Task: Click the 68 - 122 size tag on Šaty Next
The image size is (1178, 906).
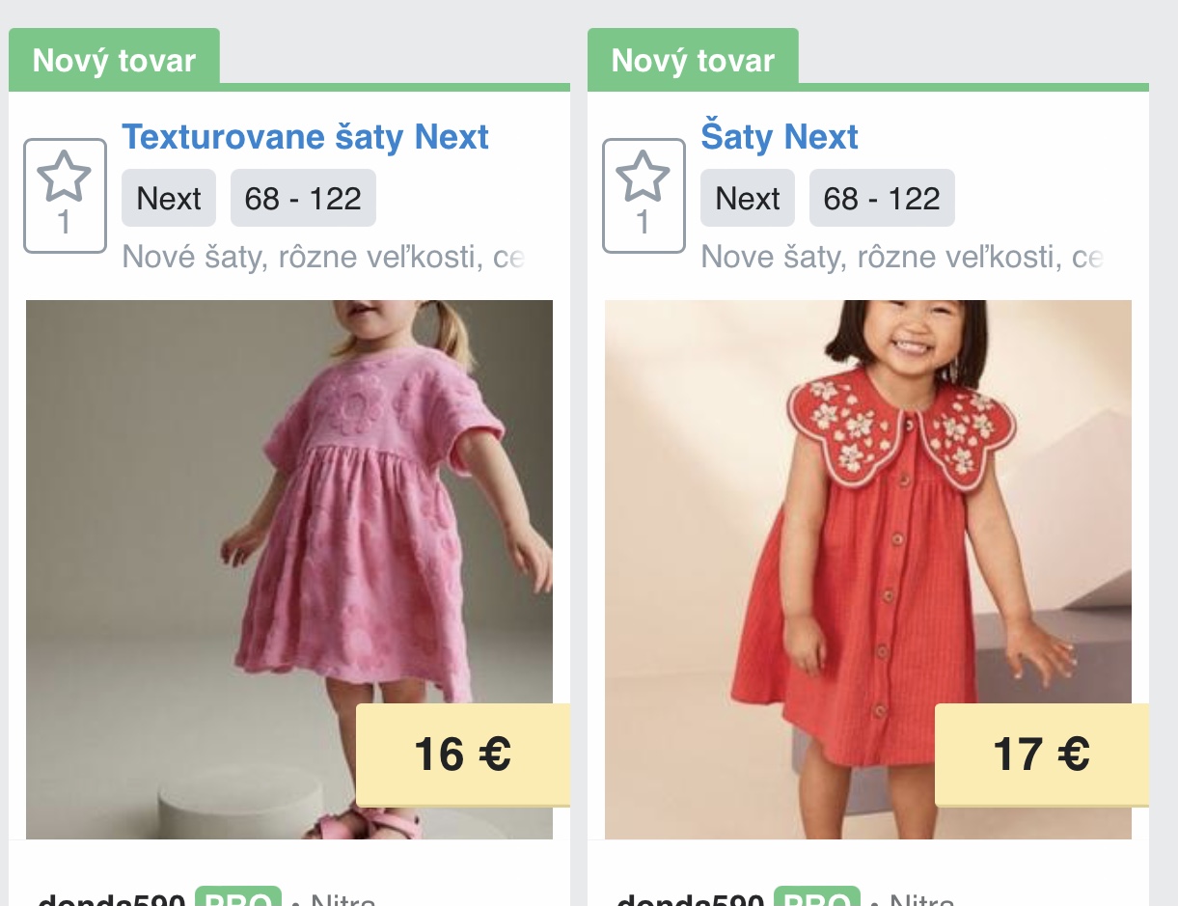Action: (882, 199)
